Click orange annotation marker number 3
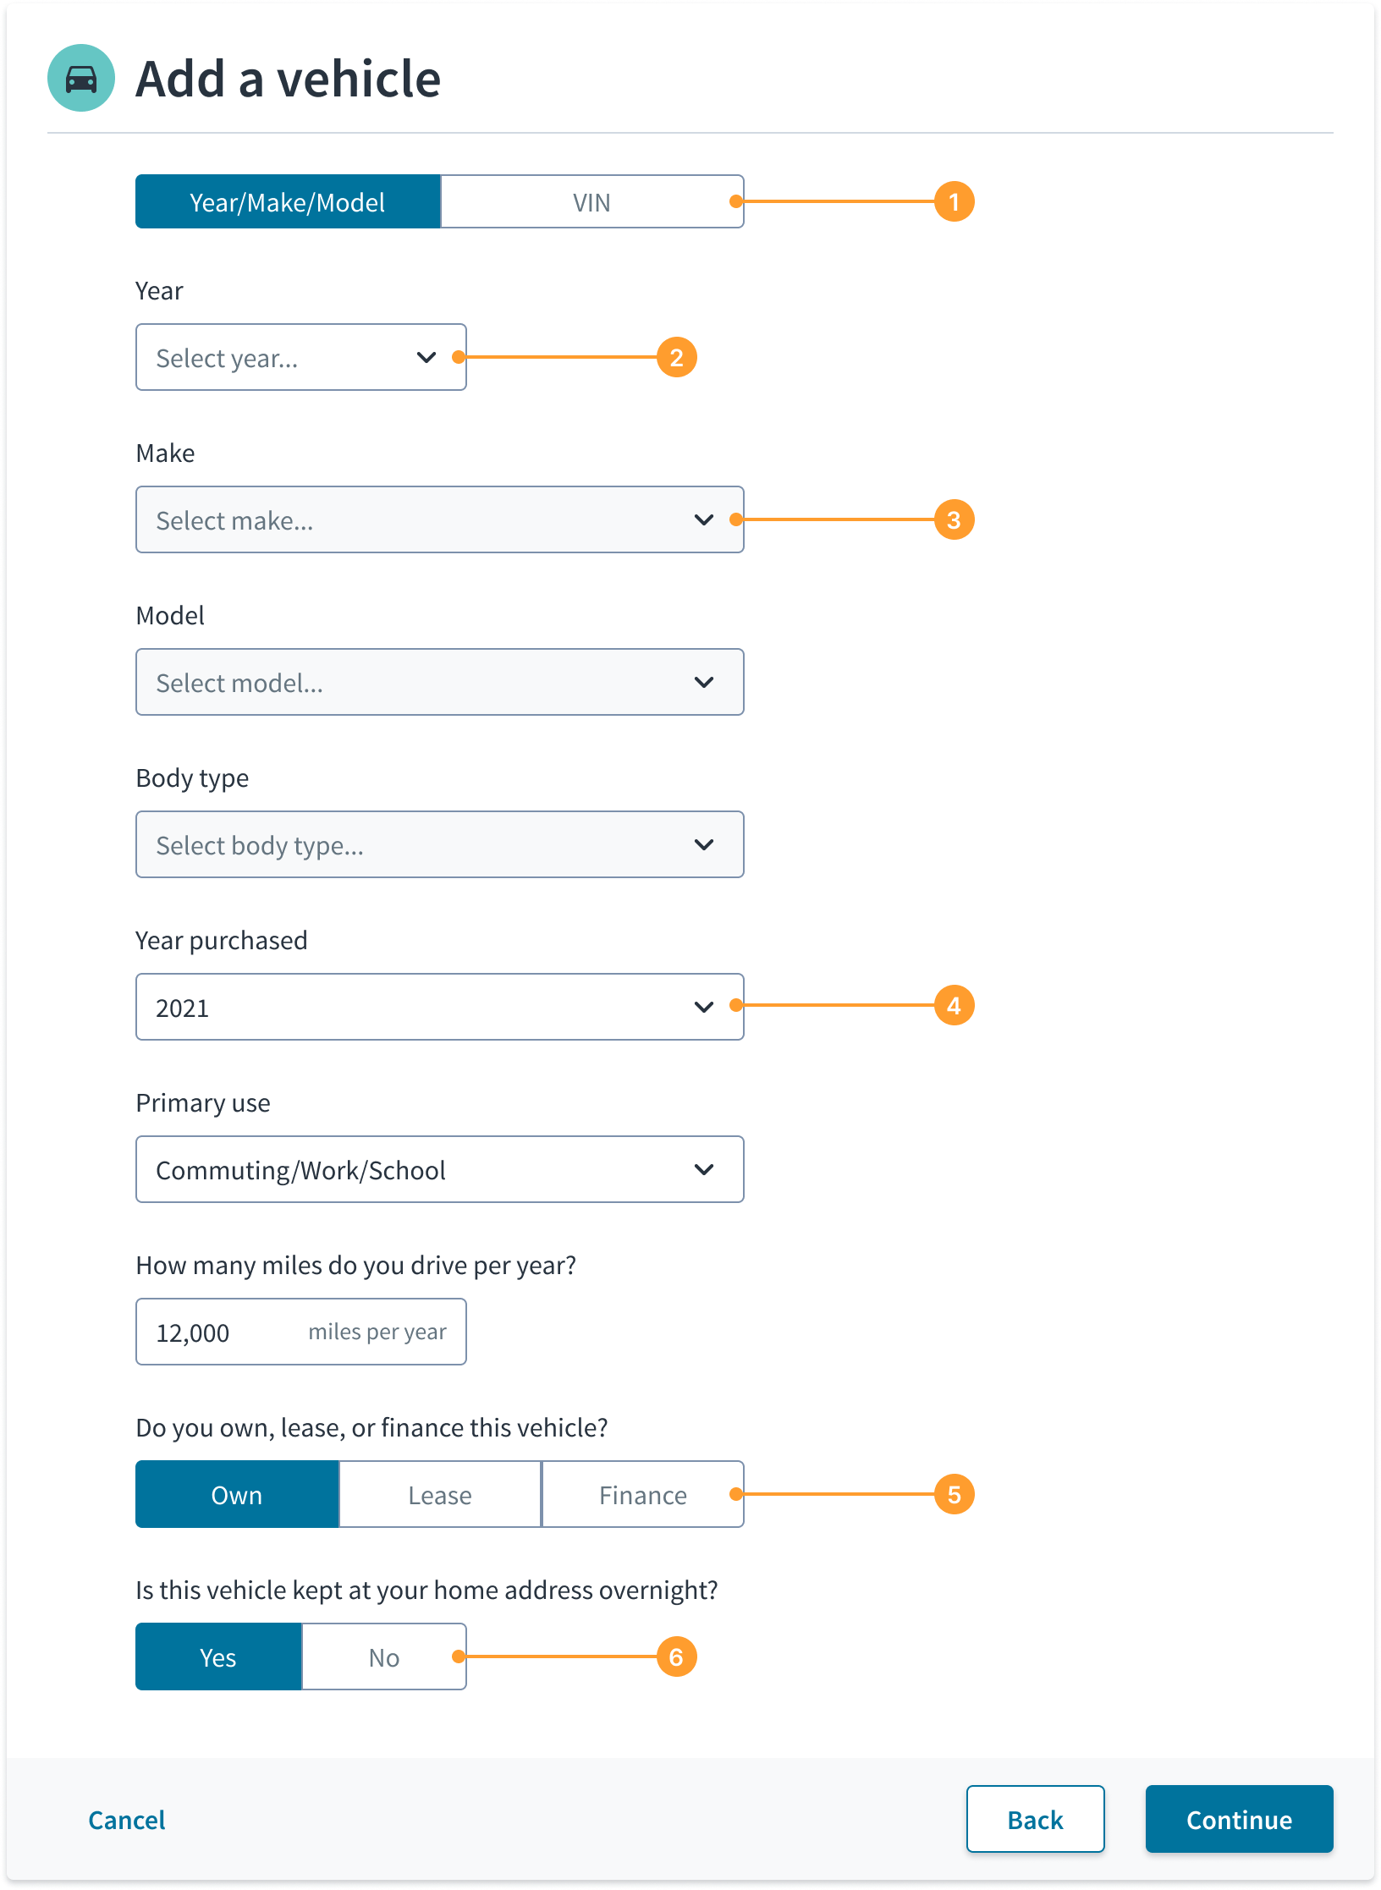1381x1890 pixels. point(954,519)
